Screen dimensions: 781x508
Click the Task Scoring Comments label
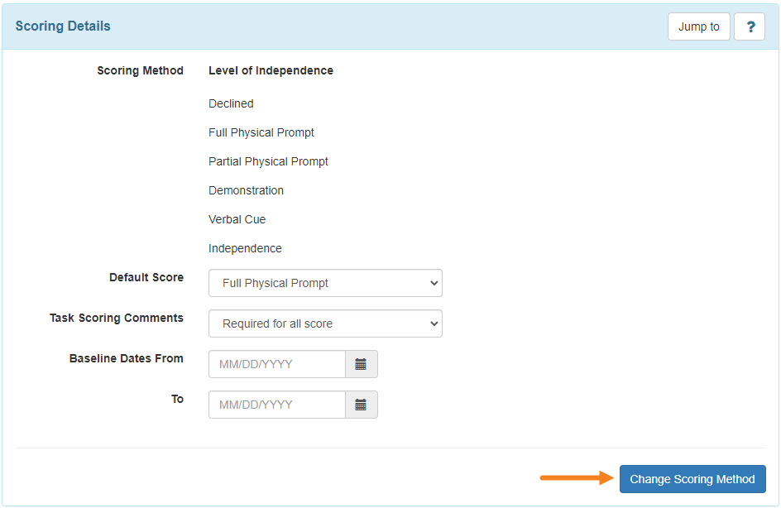point(117,318)
